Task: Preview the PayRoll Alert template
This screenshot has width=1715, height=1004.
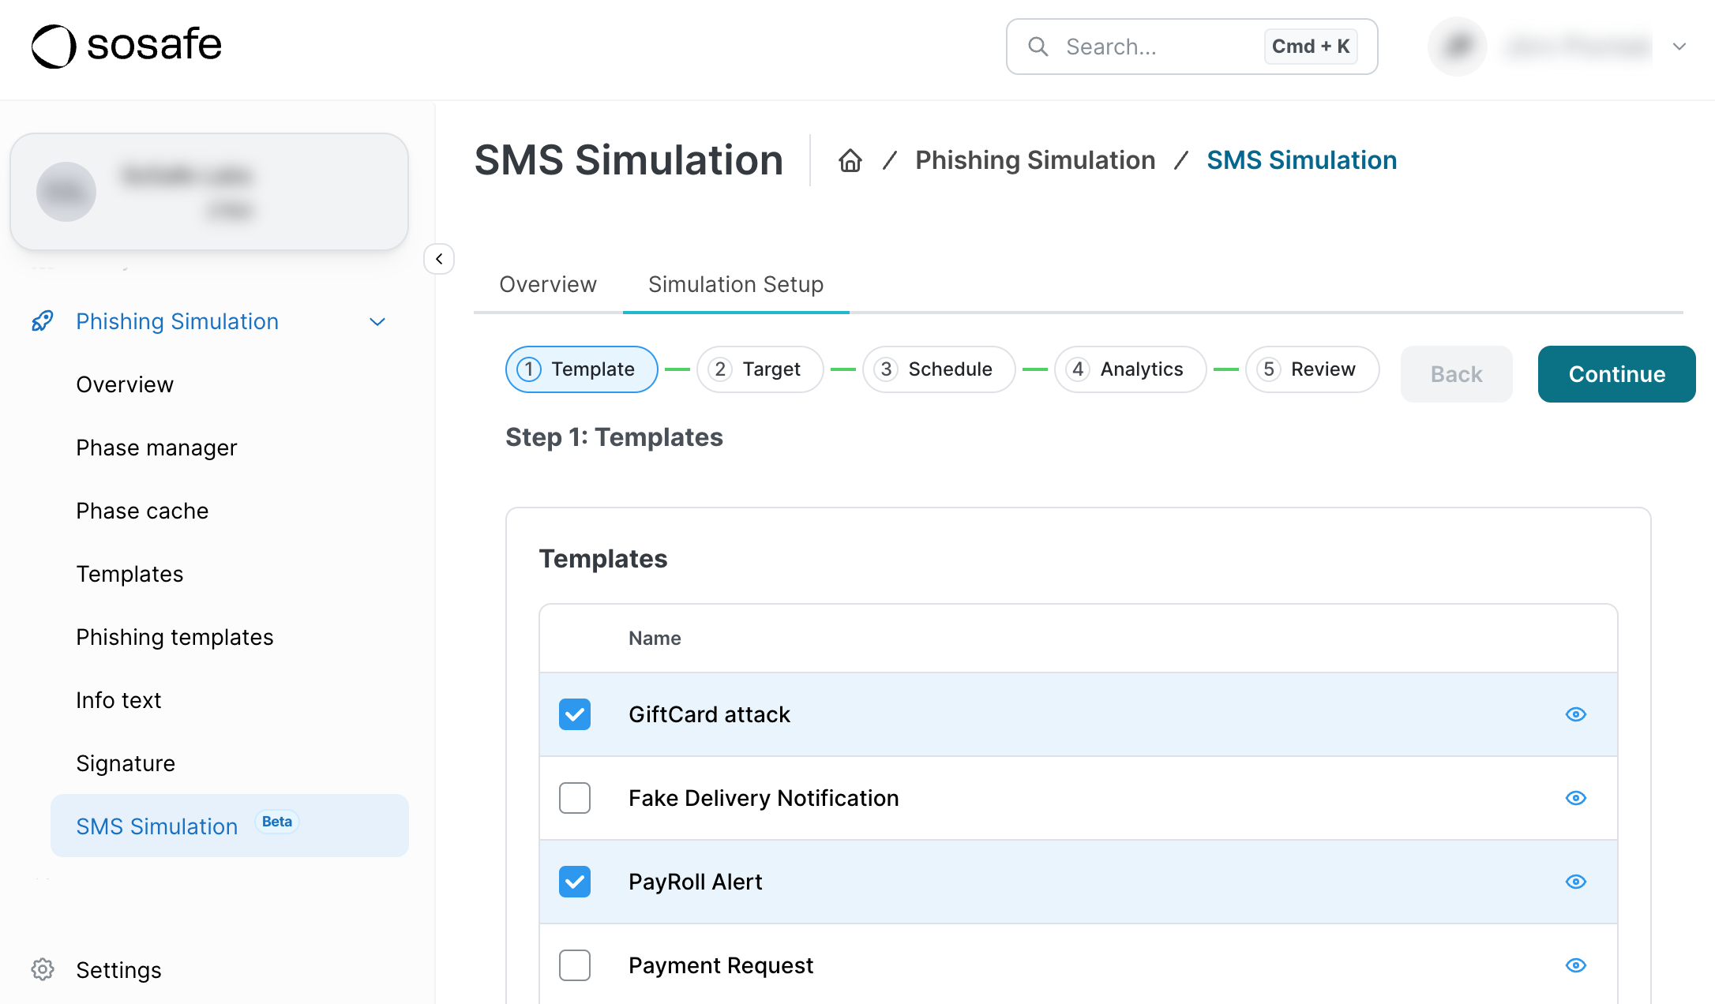Action: [1575, 882]
